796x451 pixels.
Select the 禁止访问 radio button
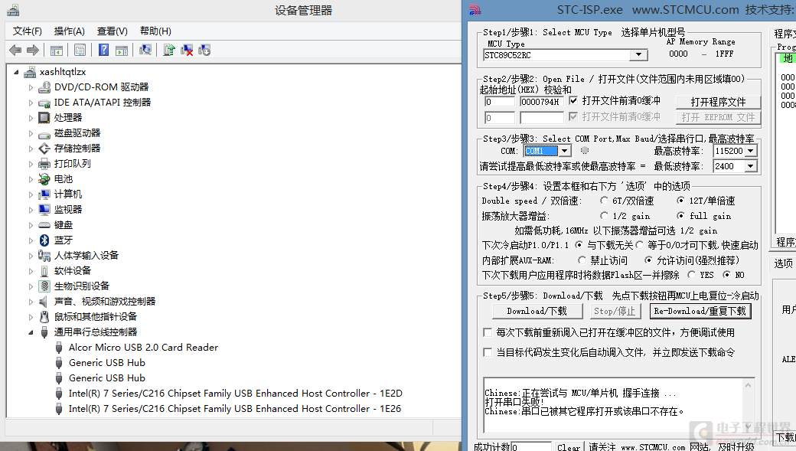point(582,260)
